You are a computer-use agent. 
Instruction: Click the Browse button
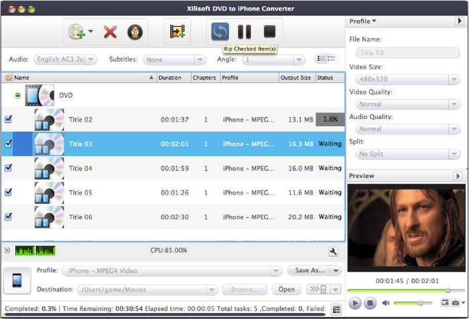(245, 290)
